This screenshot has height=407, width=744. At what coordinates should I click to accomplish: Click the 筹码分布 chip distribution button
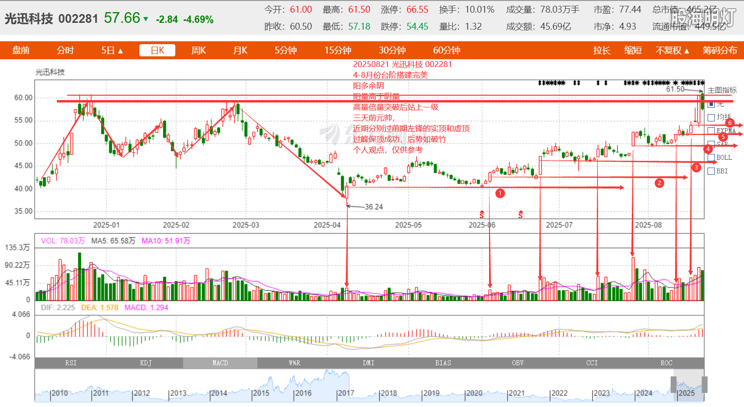point(720,51)
